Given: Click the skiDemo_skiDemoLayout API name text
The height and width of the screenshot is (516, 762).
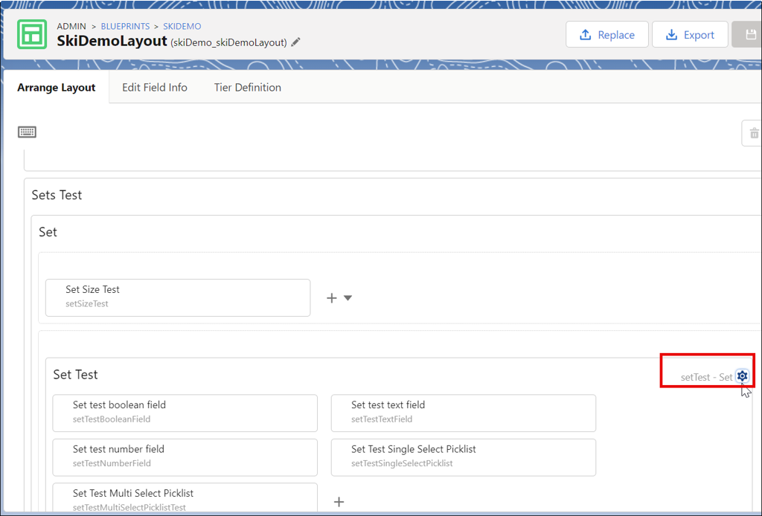Looking at the screenshot, I should point(229,42).
